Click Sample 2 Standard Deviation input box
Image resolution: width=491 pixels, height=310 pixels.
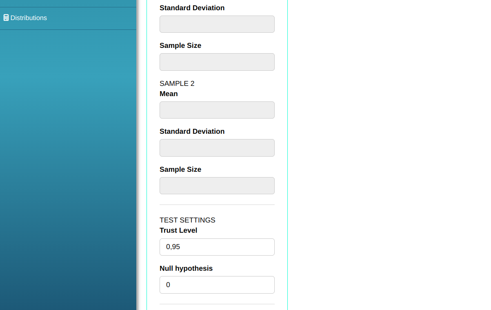(x=217, y=148)
